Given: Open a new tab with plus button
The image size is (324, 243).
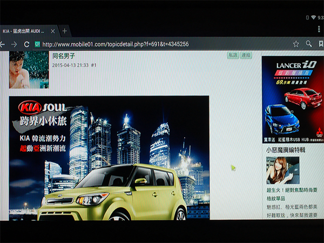Looking at the screenshot, I should 64,31.
